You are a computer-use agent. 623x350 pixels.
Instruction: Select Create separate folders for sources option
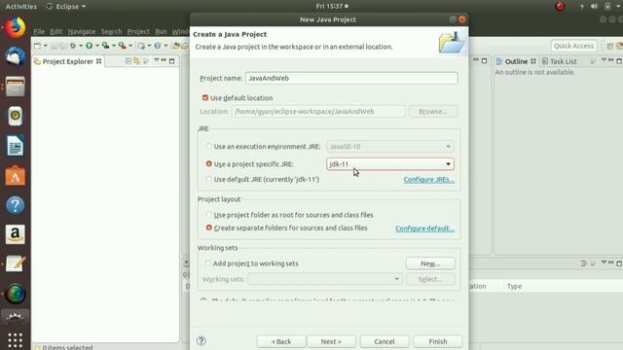click(x=209, y=227)
